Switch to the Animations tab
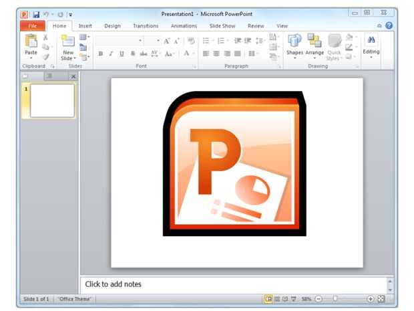Screen dimensions: 414x311 pyautogui.click(x=184, y=25)
